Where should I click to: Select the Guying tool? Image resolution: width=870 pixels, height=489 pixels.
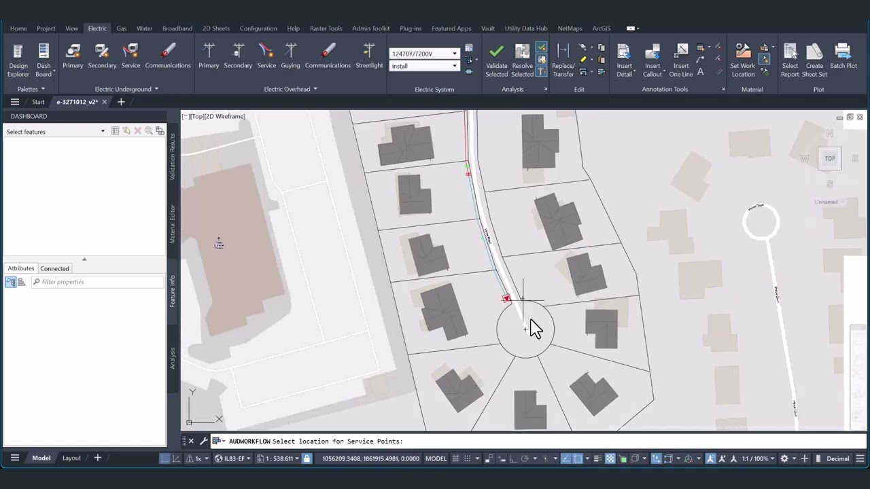[x=290, y=56]
